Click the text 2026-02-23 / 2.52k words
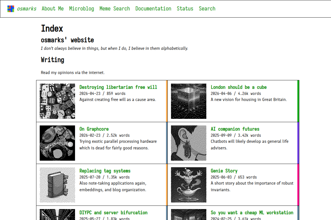 (x=104, y=135)
